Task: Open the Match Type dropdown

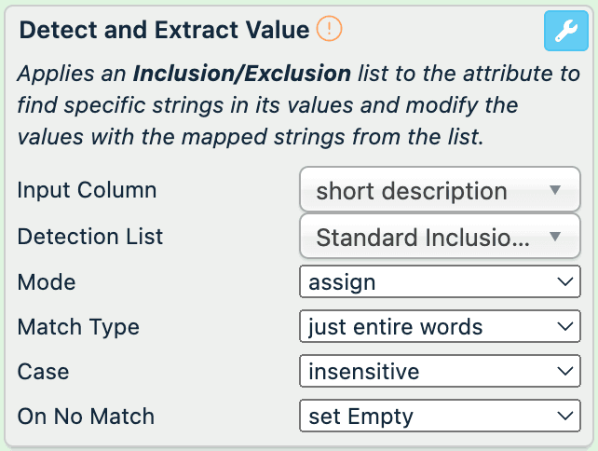Action: pyautogui.click(x=440, y=327)
